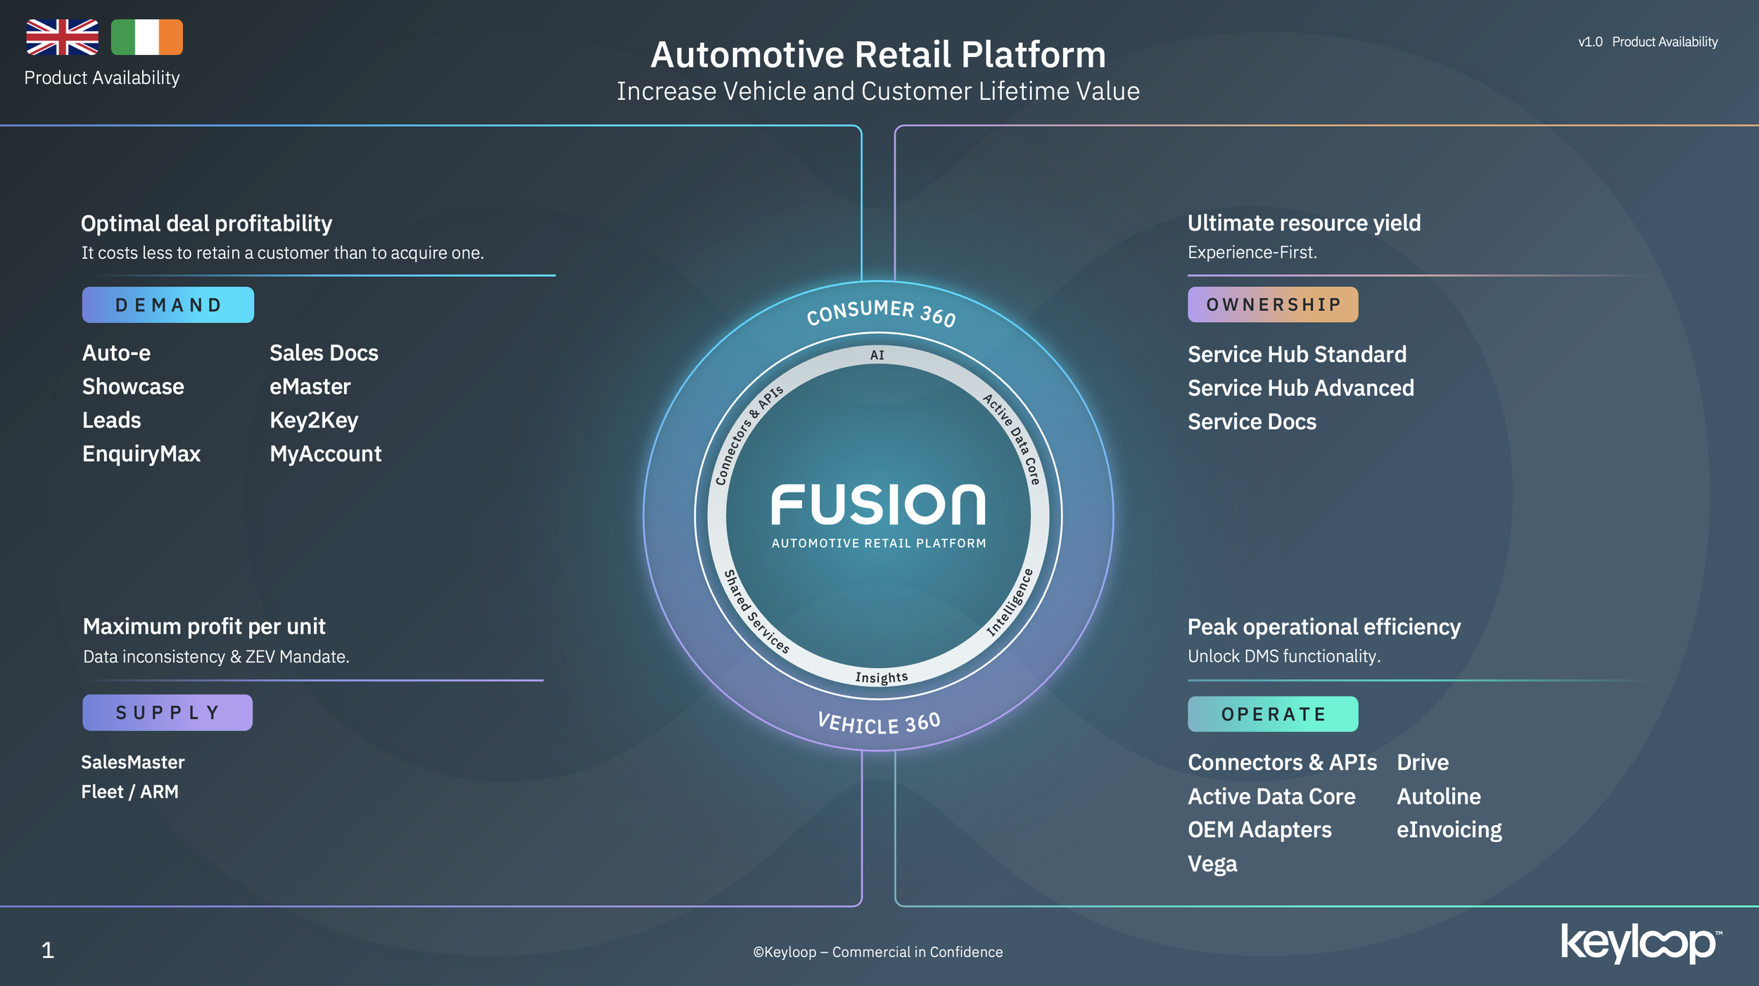Screen dimensions: 1759x986
Task: Select the OPERATE badge
Action: coord(1273,714)
